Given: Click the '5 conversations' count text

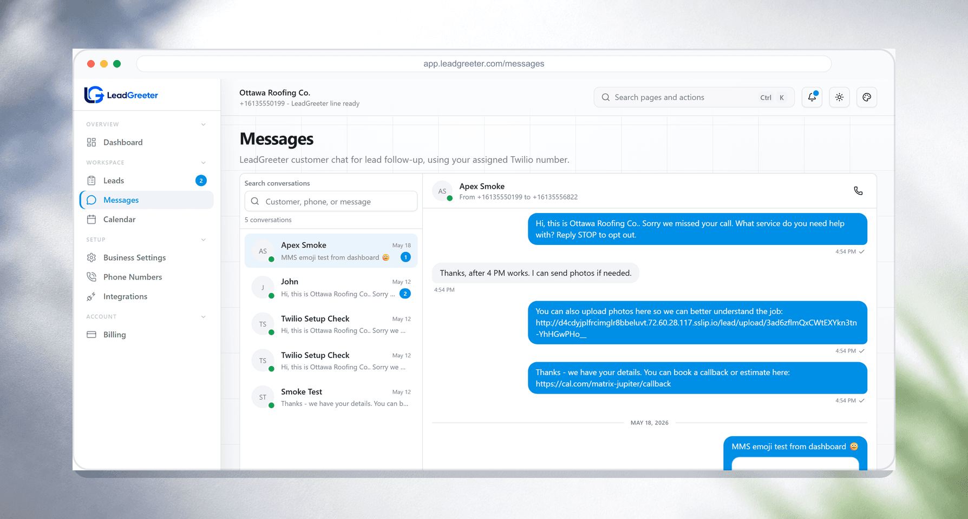Looking at the screenshot, I should click(x=268, y=220).
